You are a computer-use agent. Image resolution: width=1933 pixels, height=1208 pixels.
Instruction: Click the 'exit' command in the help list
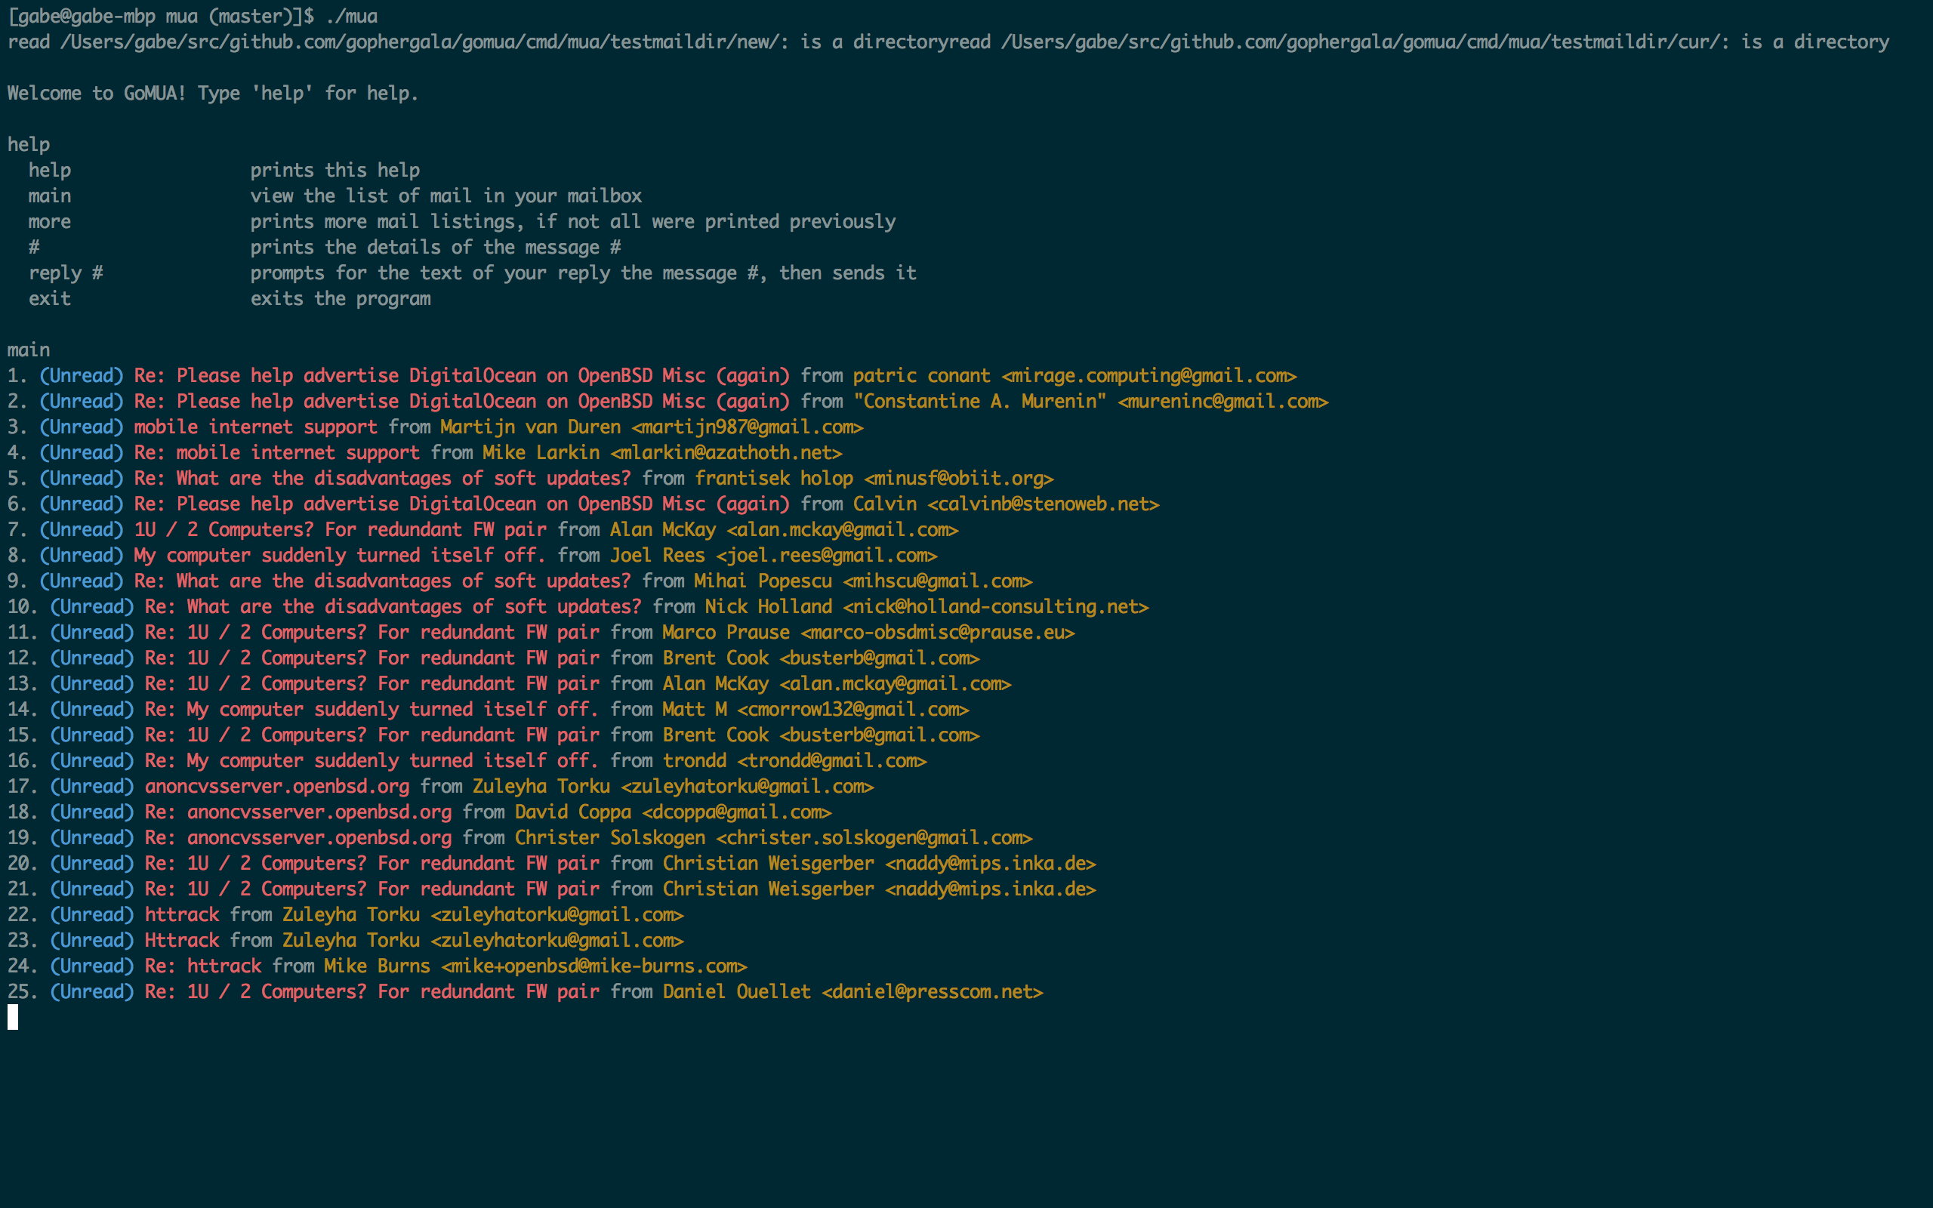[x=50, y=299]
